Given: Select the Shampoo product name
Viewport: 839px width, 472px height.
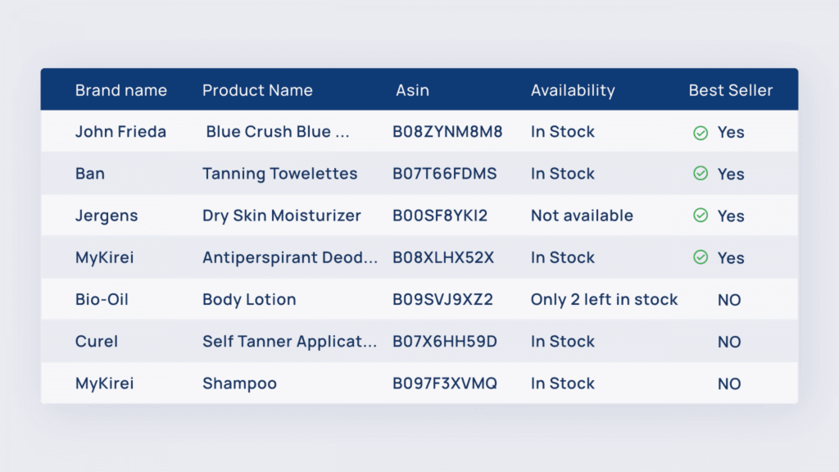Looking at the screenshot, I should point(239,383).
